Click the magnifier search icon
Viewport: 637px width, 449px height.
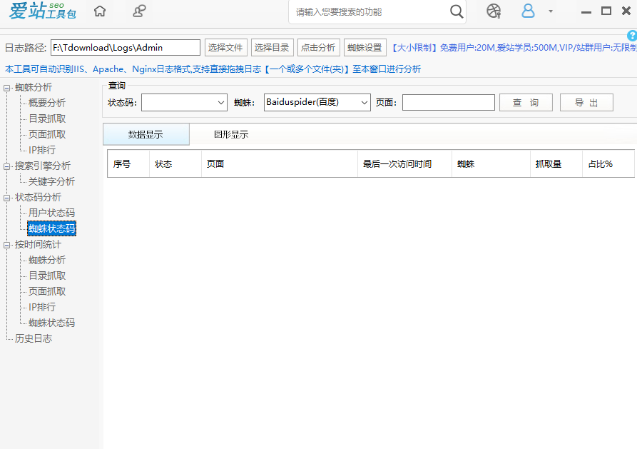pyautogui.click(x=457, y=11)
